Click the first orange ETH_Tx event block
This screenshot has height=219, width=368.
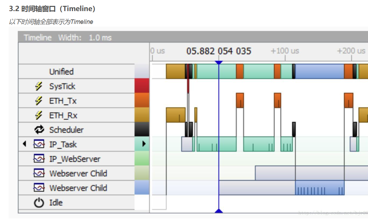tap(240, 100)
